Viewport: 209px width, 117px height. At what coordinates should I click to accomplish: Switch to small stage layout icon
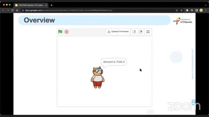point(134,32)
